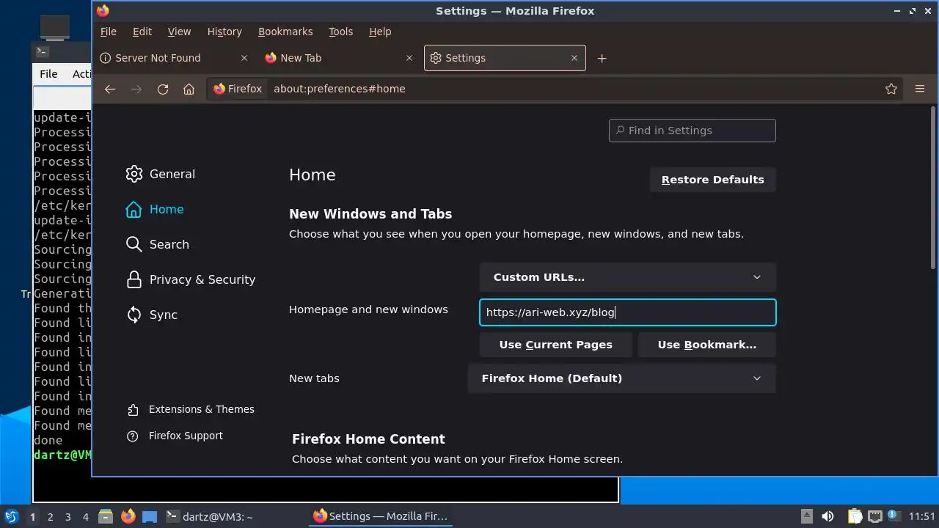Open the File menu in the terminal window

[x=48, y=73]
